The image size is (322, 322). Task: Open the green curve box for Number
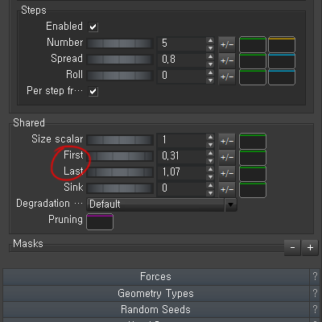click(x=253, y=45)
